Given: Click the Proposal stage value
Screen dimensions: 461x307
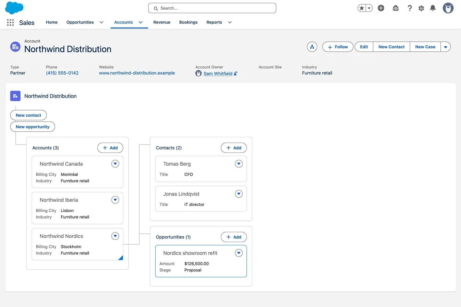Looking at the screenshot, I should (193, 270).
